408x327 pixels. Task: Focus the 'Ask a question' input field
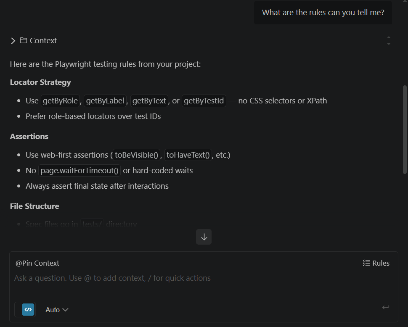coord(168,278)
